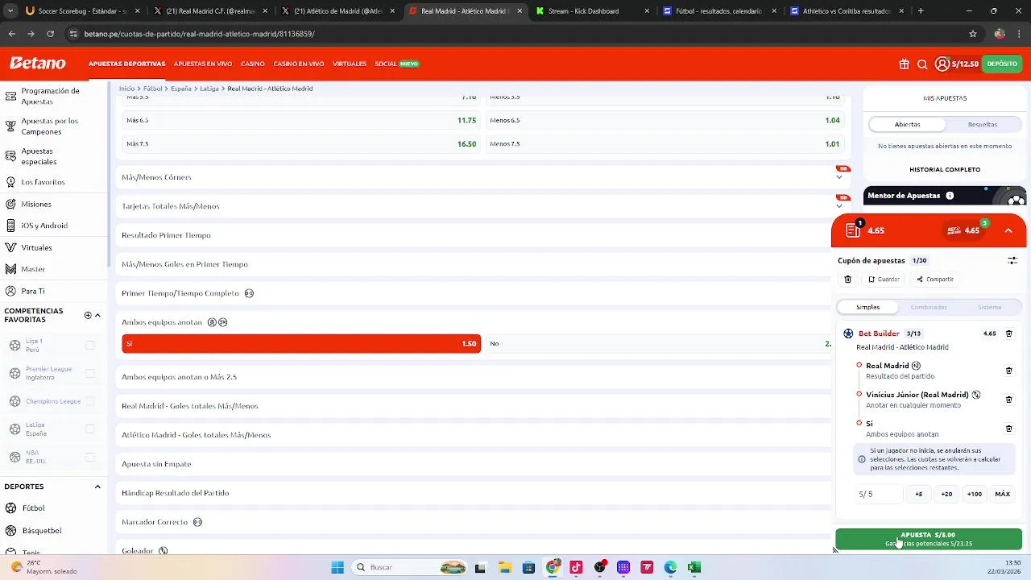Open the bet slip receipt icon with badge
1031x580 pixels.
tap(853, 230)
